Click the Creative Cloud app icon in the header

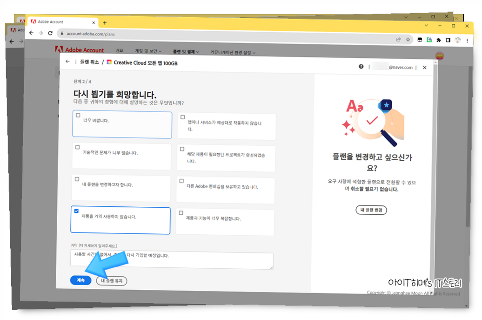109,62
